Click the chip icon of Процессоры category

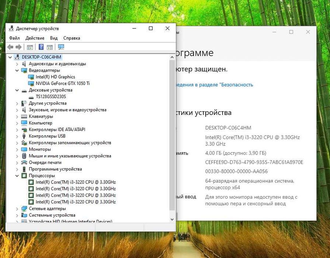(x=24, y=175)
